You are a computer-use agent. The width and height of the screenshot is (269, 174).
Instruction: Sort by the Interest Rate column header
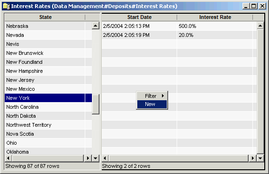[215, 17]
